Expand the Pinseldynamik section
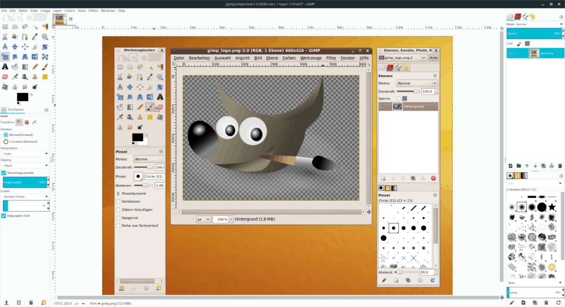The image size is (565, 307). pos(119,193)
